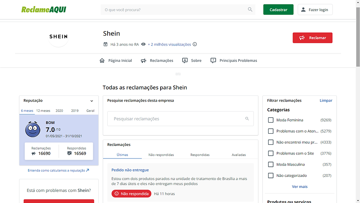Switch to Não respondidas tab
This screenshot has width=360, height=203.
click(x=161, y=154)
